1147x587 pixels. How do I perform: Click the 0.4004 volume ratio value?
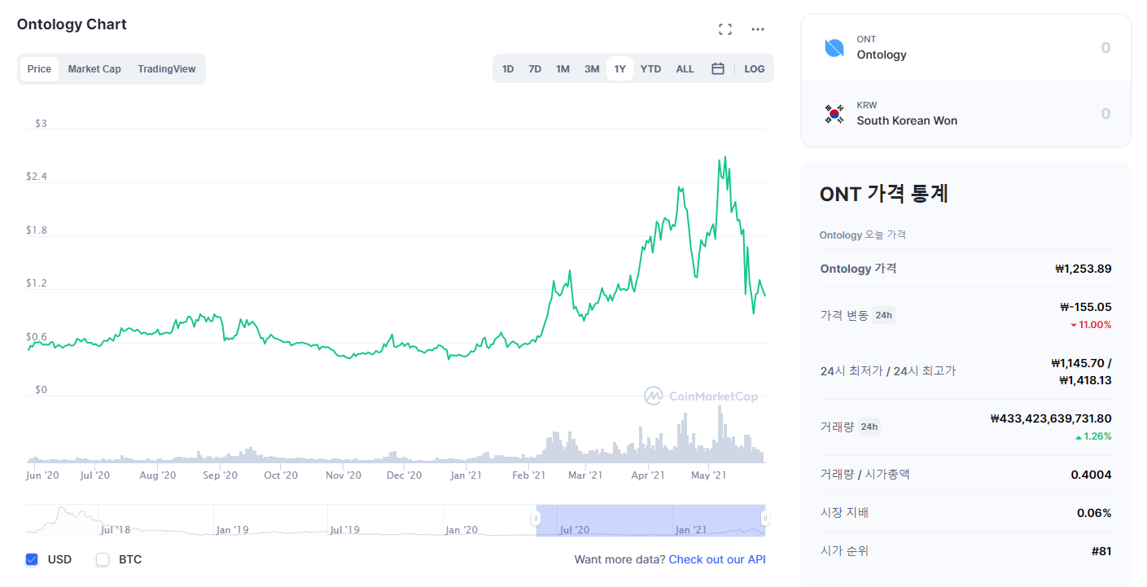(x=1092, y=475)
